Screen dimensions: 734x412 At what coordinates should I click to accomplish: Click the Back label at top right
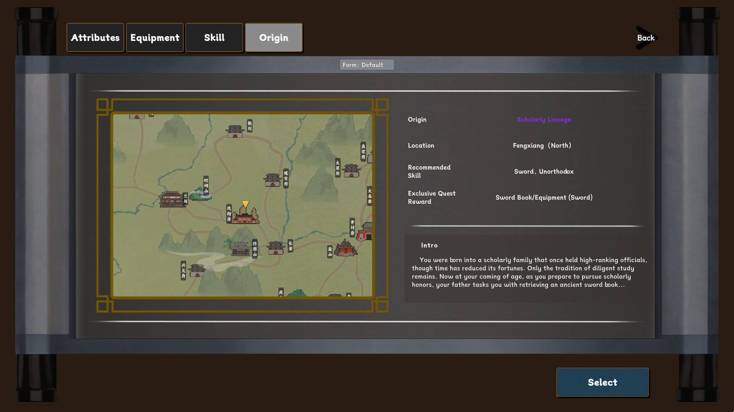[x=646, y=38]
